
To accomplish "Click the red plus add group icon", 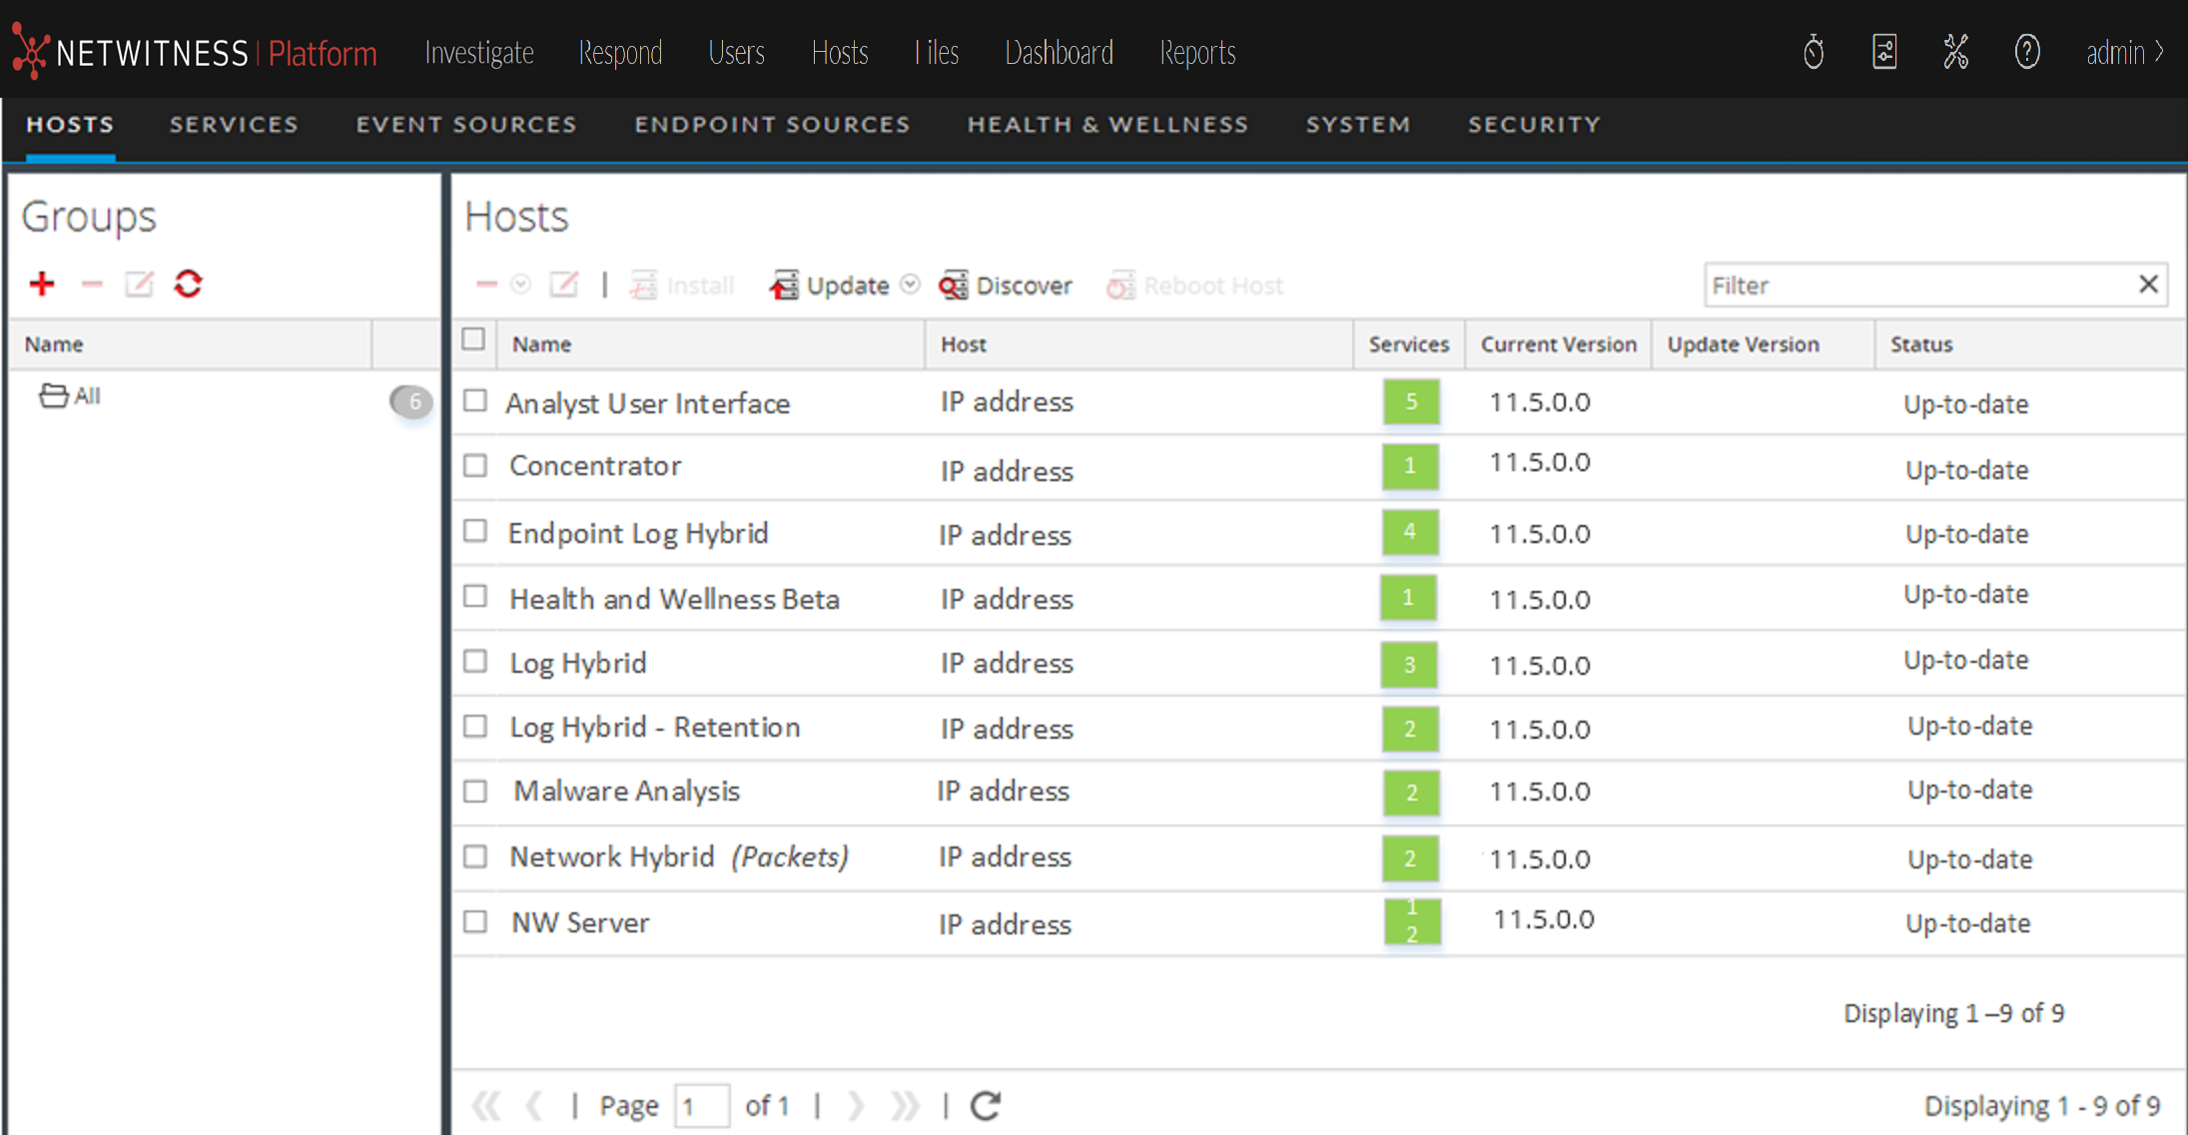I will tap(42, 284).
